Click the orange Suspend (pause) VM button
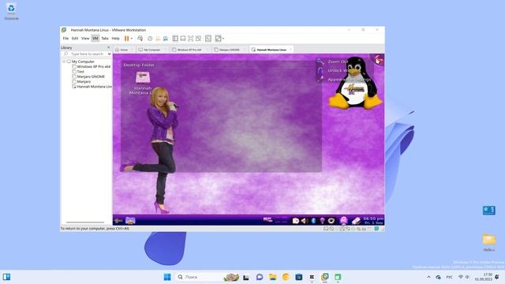This screenshot has height=284, width=505. [126, 39]
